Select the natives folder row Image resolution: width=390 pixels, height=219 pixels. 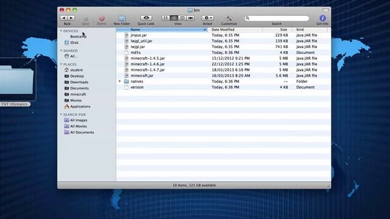tap(224, 82)
